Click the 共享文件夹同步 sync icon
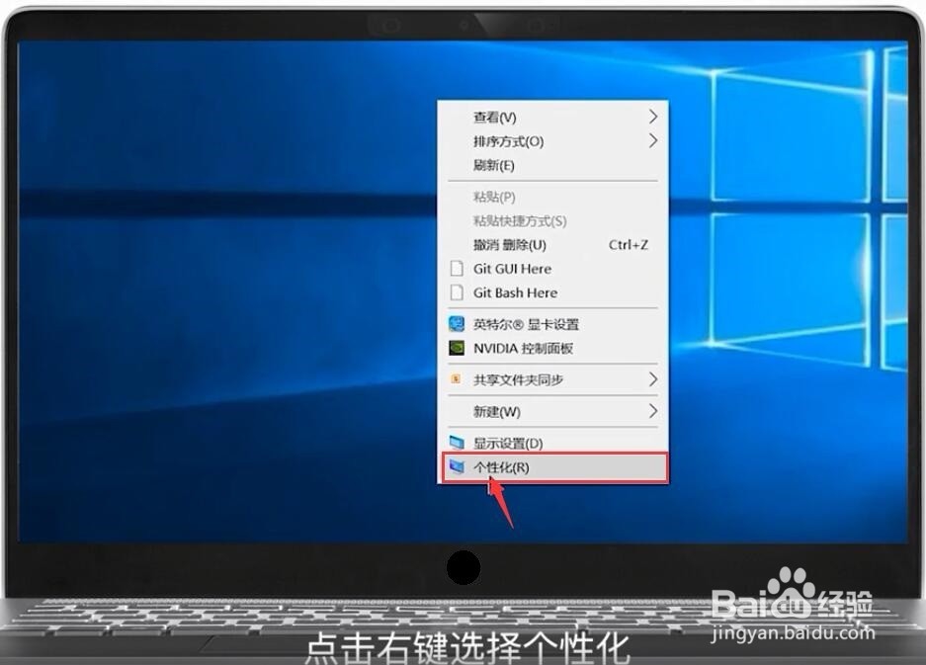 tap(456, 379)
